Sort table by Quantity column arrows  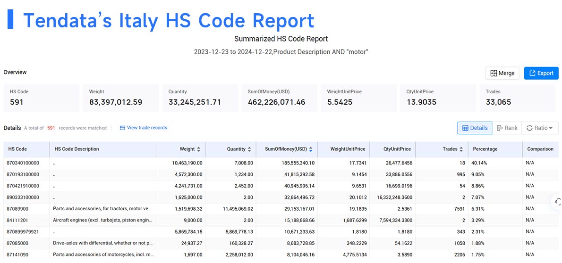tap(249, 149)
